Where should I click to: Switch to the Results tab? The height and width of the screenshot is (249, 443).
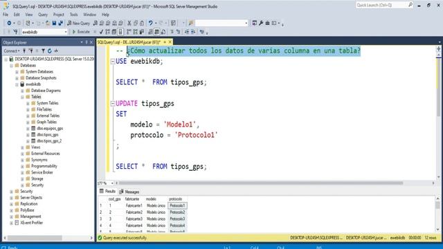coord(107,192)
